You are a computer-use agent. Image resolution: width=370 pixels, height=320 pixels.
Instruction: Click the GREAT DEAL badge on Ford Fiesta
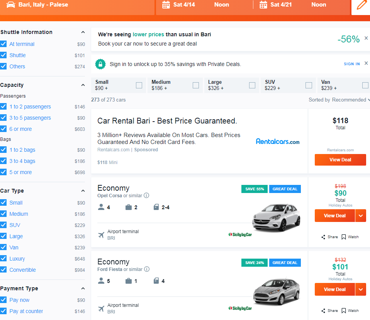coord(285,263)
